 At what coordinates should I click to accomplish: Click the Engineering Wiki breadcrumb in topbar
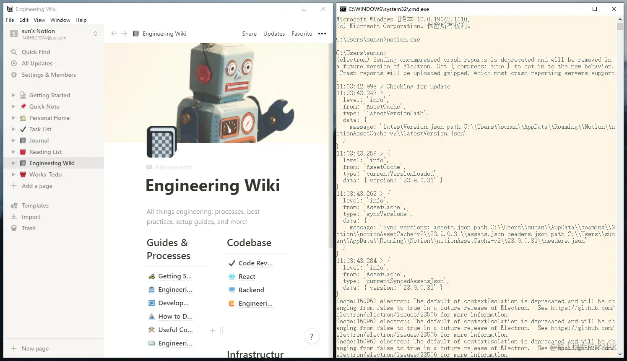point(159,34)
